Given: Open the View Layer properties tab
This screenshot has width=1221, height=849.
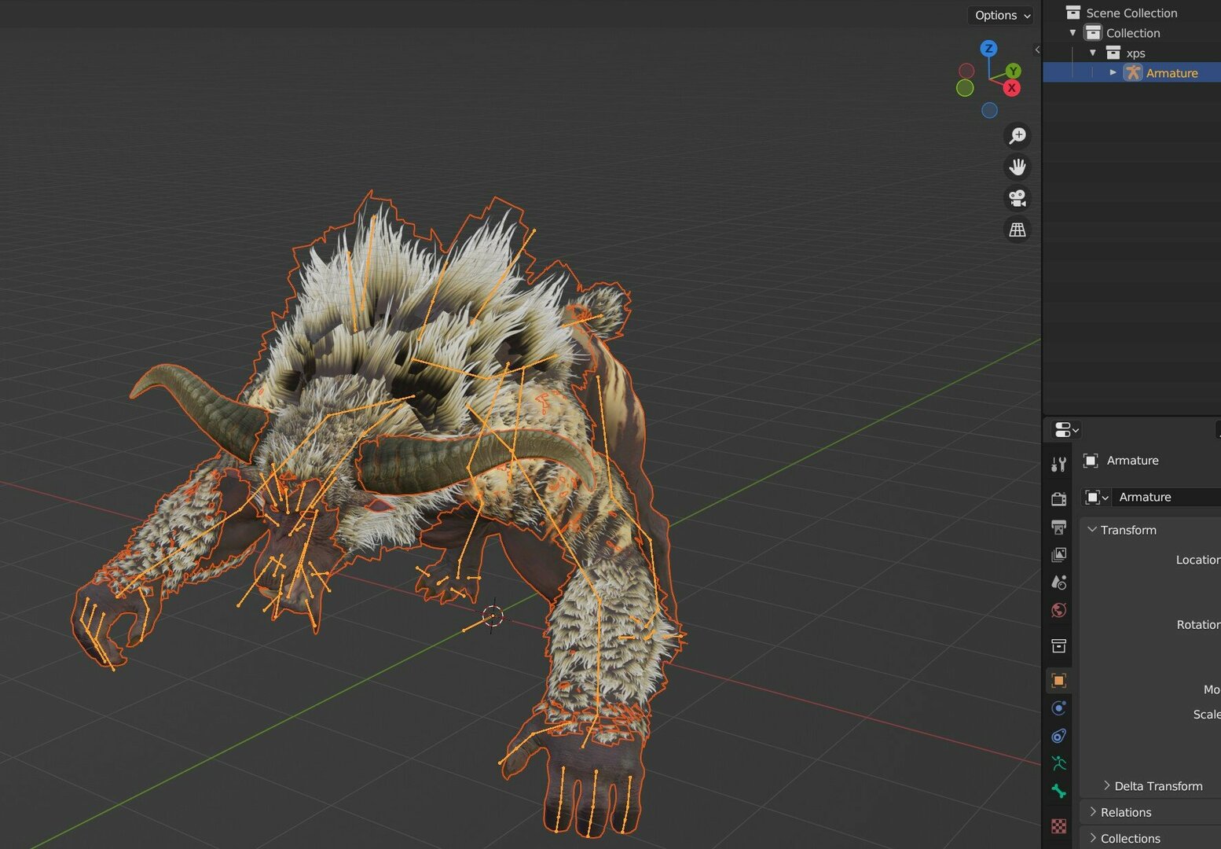Looking at the screenshot, I should 1058,555.
